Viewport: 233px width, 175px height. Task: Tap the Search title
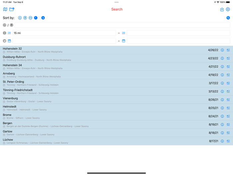[x=117, y=9]
